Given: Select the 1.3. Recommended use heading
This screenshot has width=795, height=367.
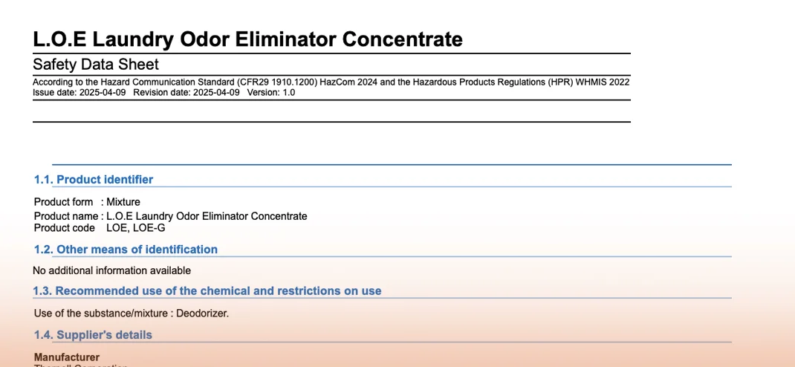Looking at the screenshot, I should point(207,290).
